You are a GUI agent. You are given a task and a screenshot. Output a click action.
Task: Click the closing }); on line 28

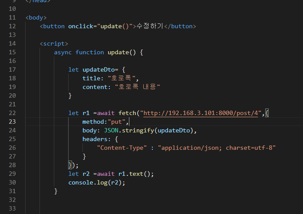(x=73, y=165)
